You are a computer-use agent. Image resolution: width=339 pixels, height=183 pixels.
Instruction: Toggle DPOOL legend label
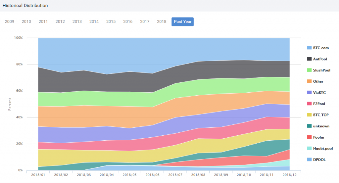pyautogui.click(x=319, y=160)
